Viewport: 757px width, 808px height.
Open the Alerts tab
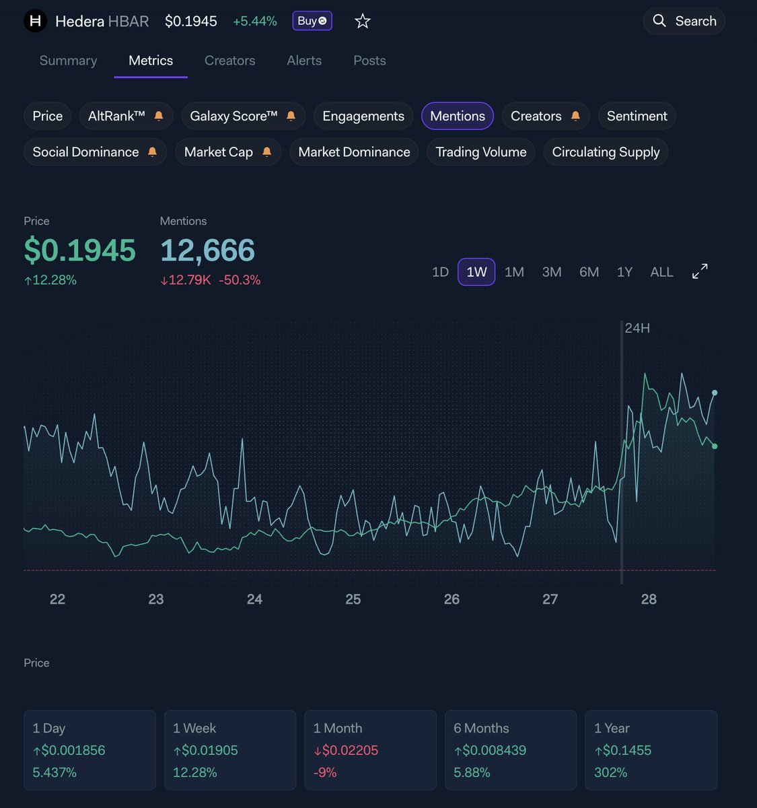pyautogui.click(x=304, y=61)
